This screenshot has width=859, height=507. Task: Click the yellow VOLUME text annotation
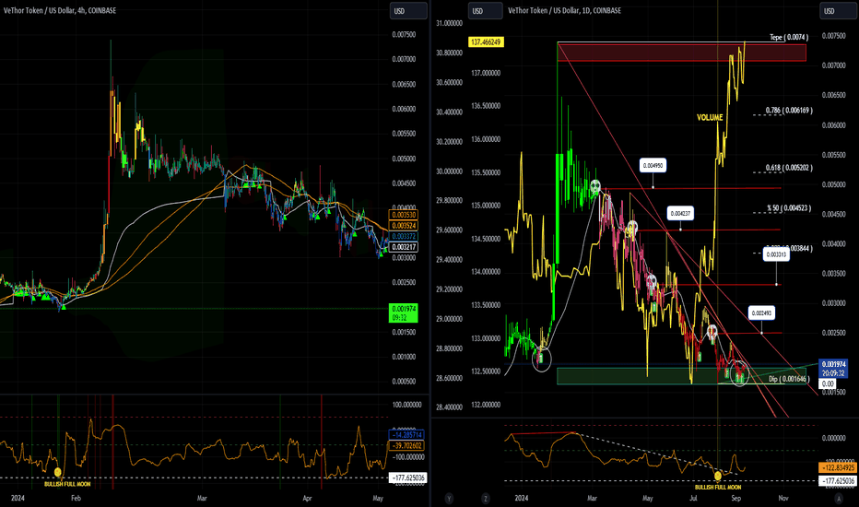(710, 118)
